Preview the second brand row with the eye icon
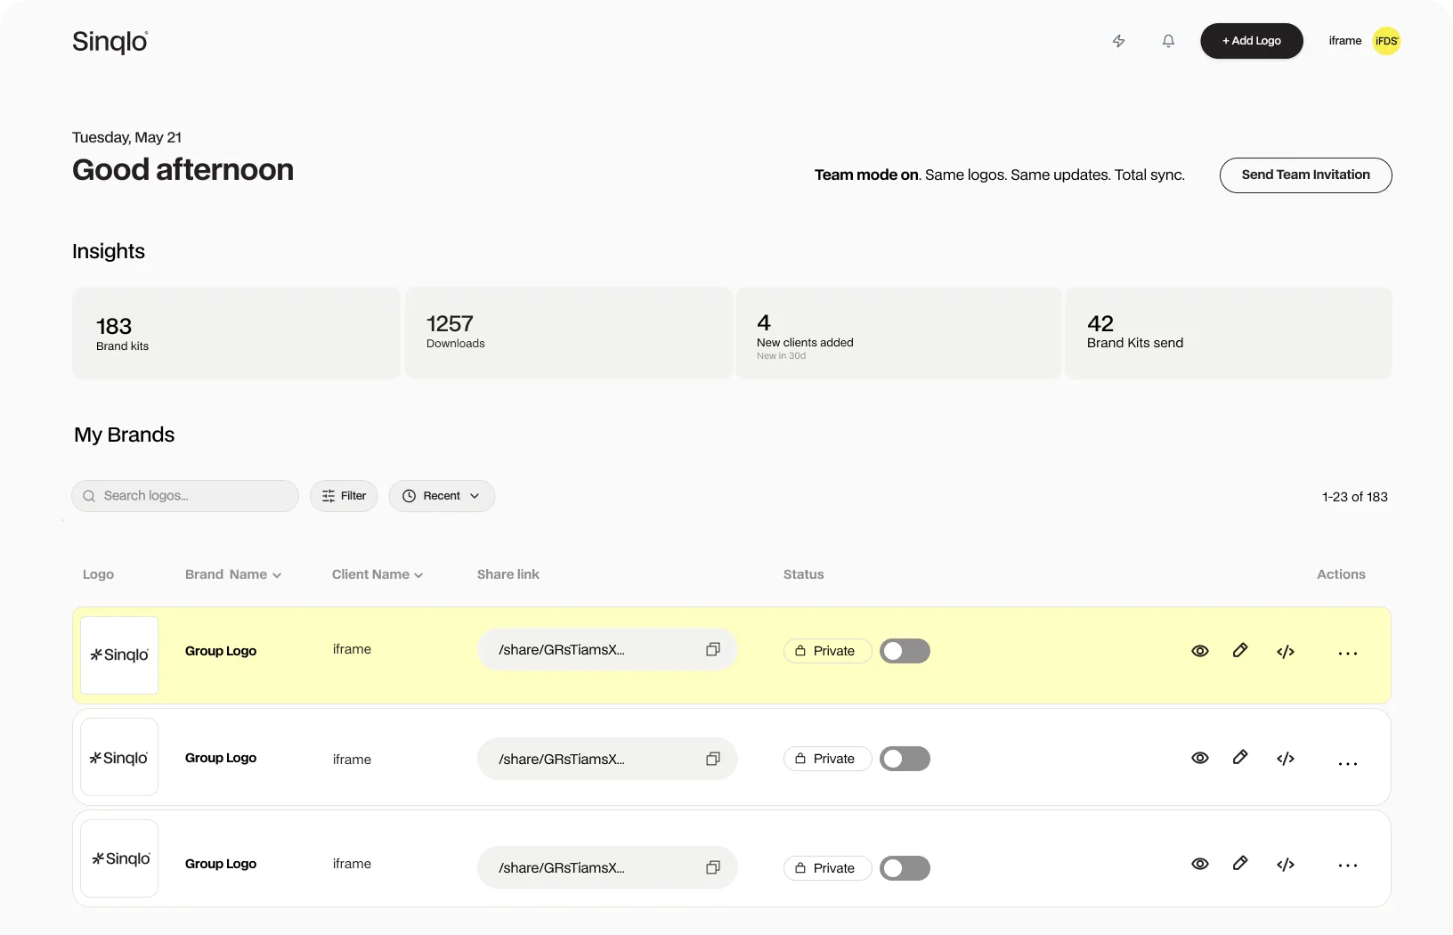The width and height of the screenshot is (1453, 935). coord(1199,758)
